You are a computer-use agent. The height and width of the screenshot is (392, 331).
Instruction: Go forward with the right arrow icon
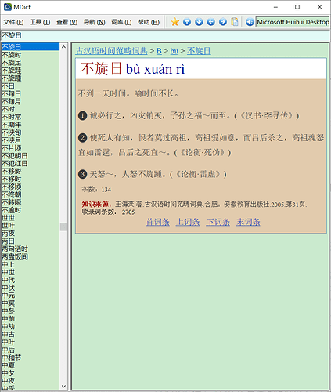223,22
